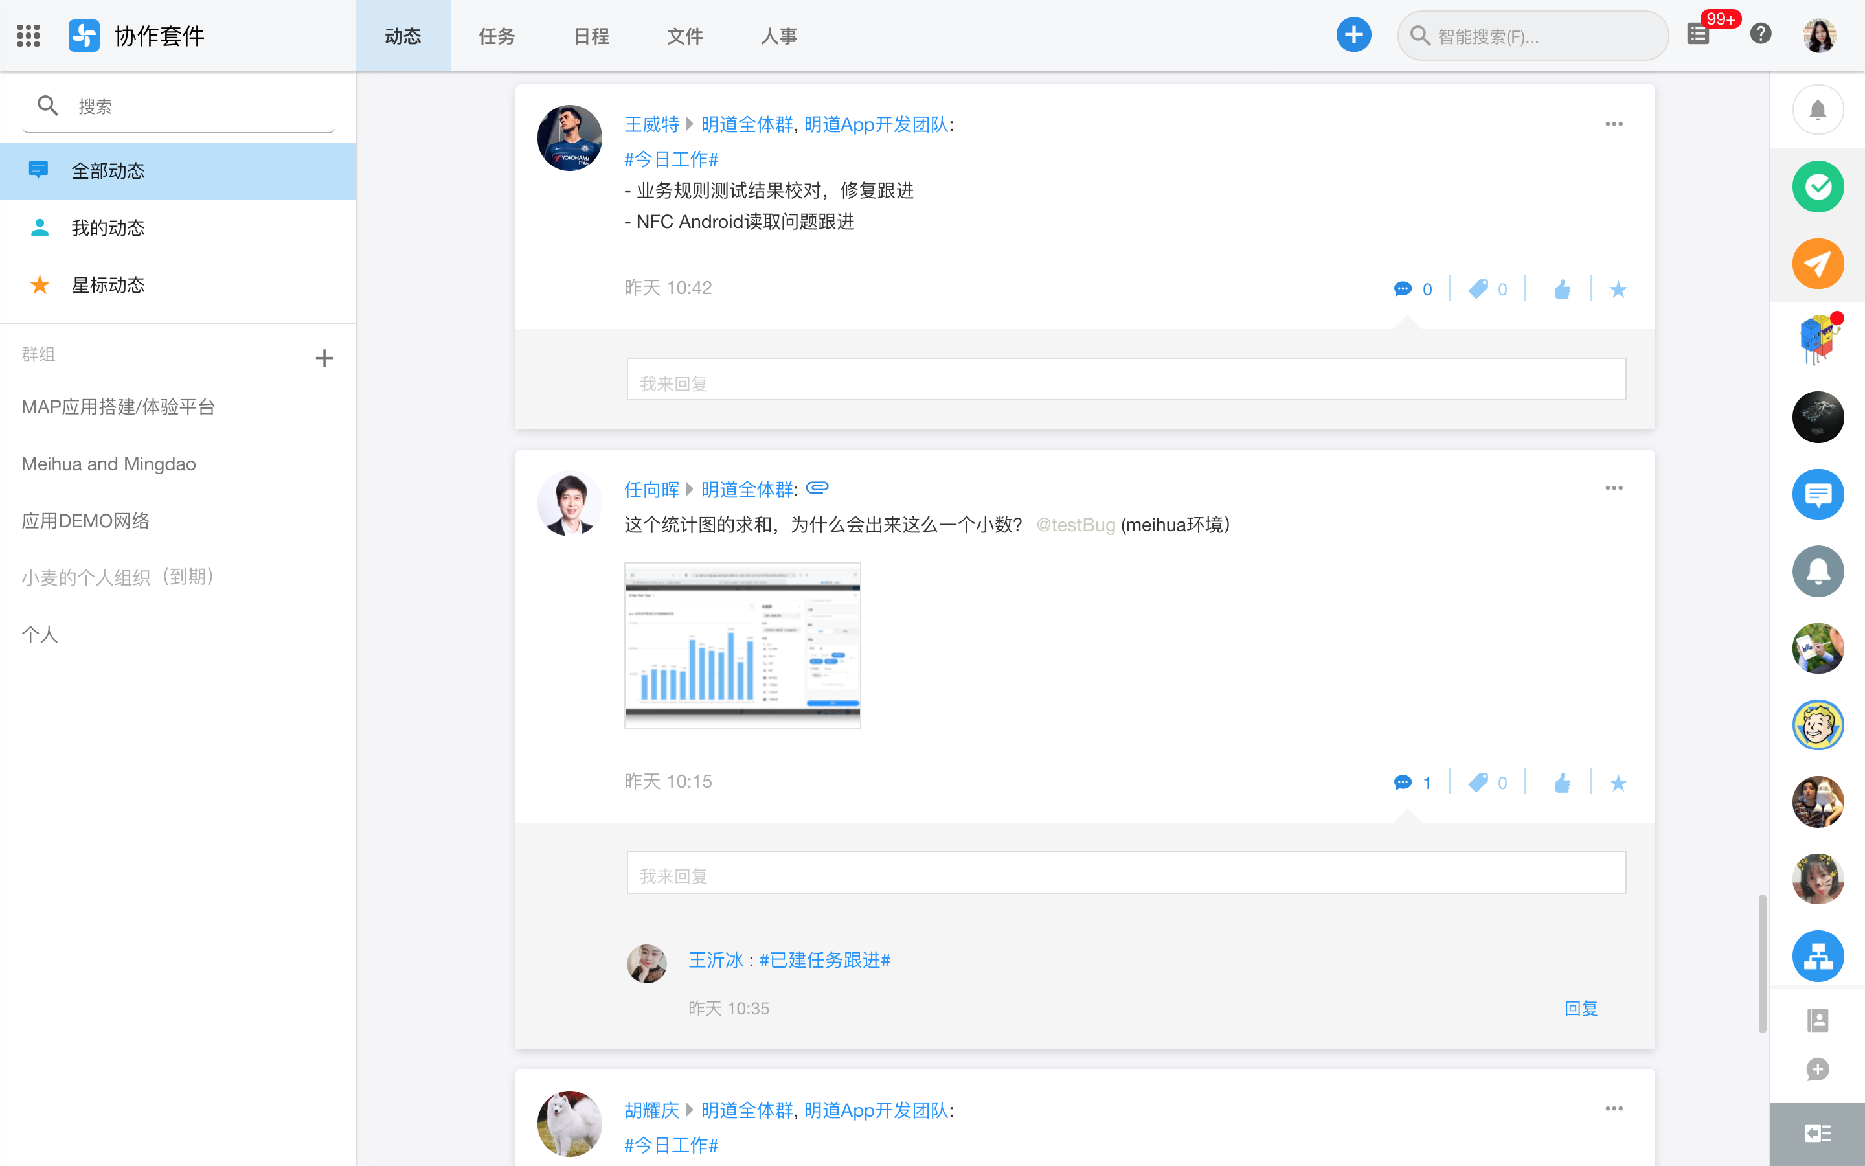Select 我的动态 in sidebar
This screenshot has height=1166, width=1865.
click(178, 227)
